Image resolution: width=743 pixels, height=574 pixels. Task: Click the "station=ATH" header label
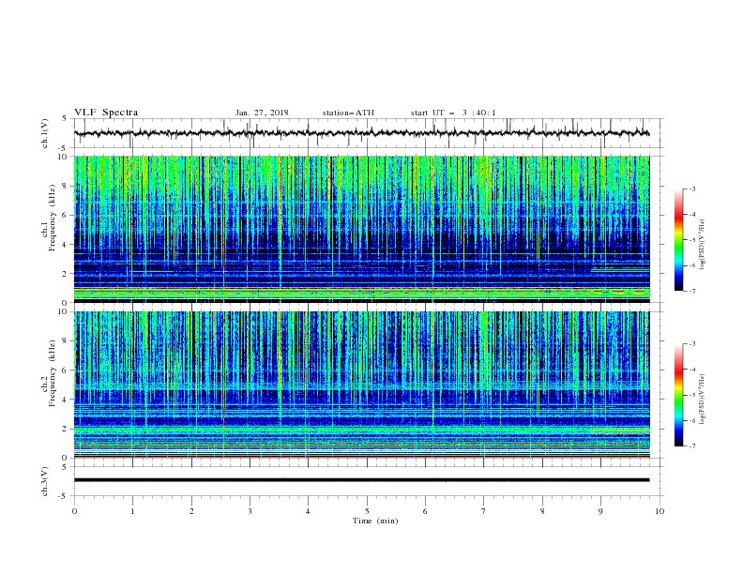pyautogui.click(x=348, y=113)
